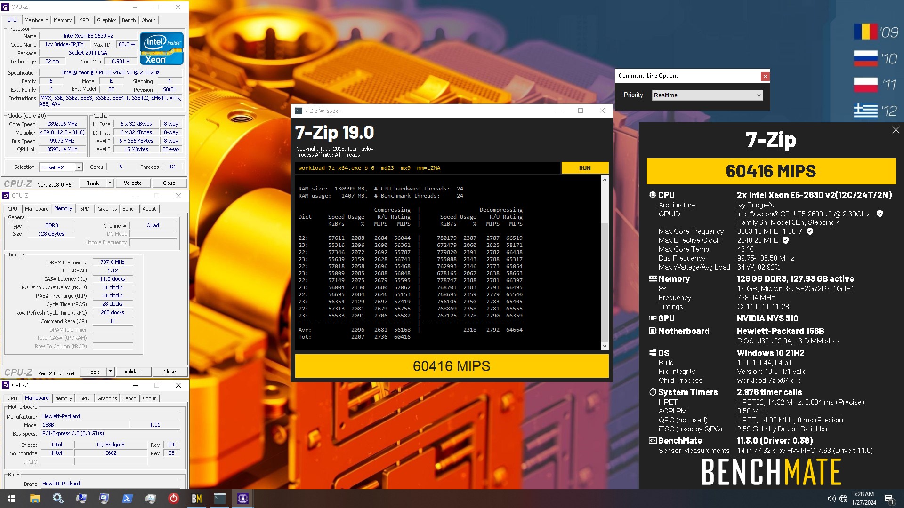Click the red power icon in taskbar
The height and width of the screenshot is (508, 904).
pos(174,499)
